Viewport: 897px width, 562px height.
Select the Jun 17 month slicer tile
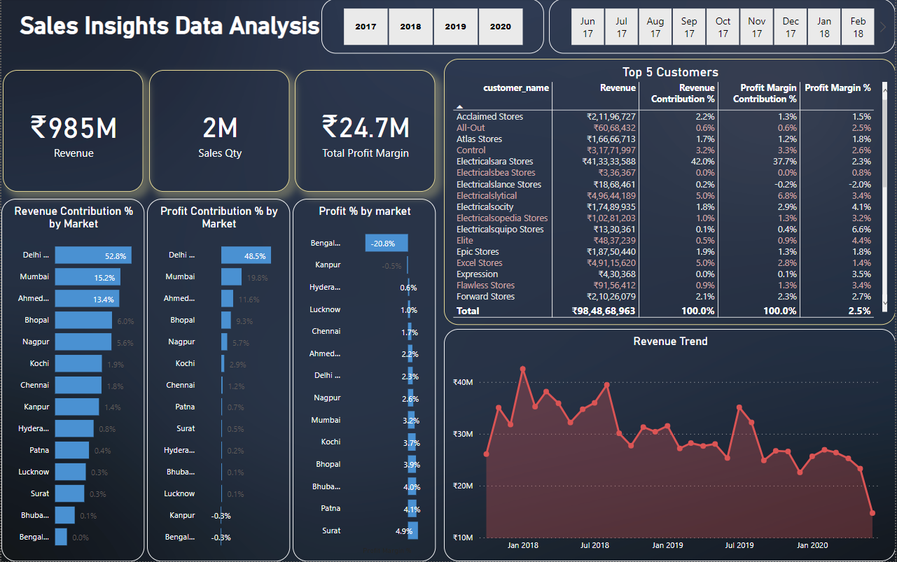click(587, 26)
